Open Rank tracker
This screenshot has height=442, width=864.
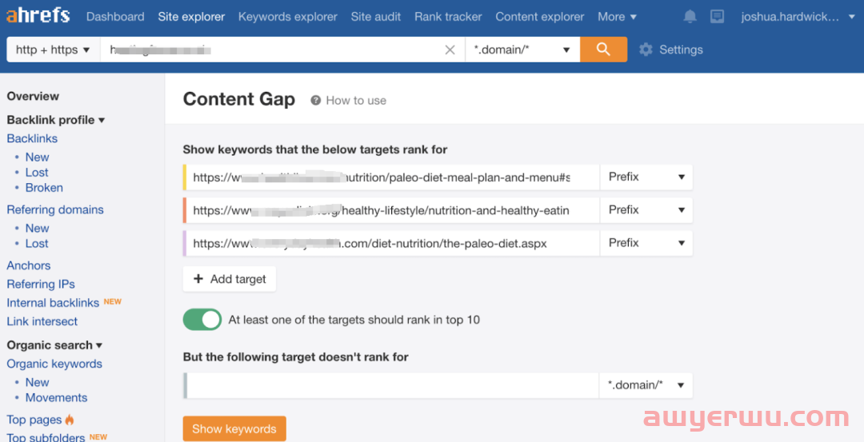point(448,17)
